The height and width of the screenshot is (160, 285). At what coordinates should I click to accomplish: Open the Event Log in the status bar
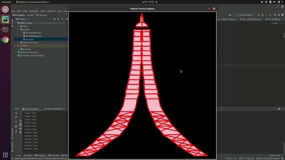point(275,156)
